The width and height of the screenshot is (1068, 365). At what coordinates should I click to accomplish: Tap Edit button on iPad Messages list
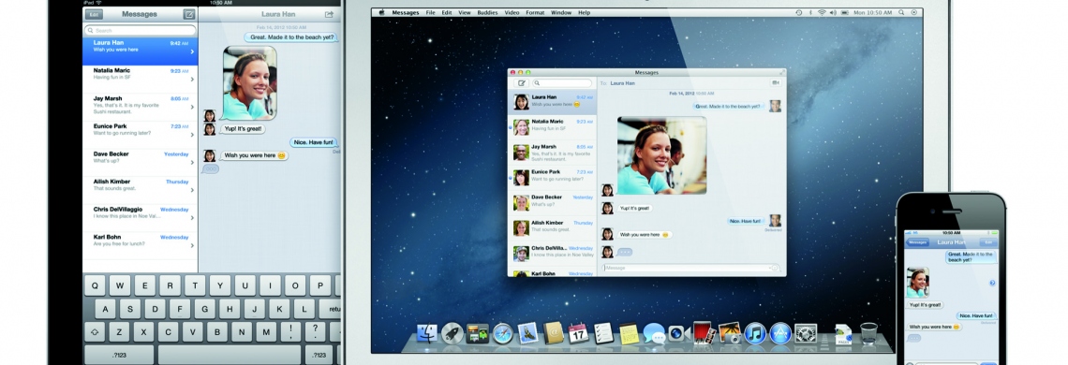click(x=94, y=14)
